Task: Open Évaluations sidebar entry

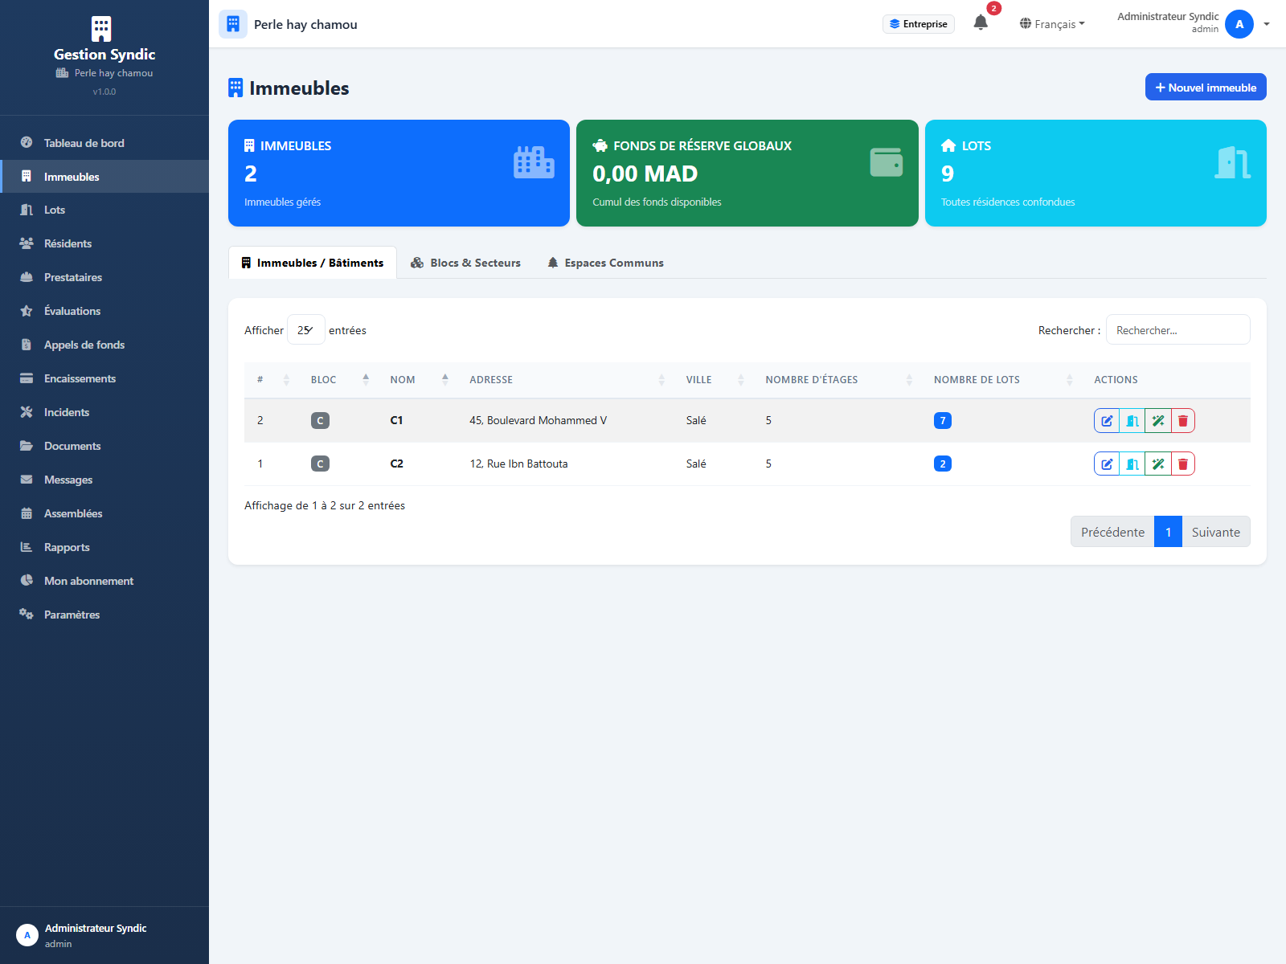Action: click(x=104, y=311)
